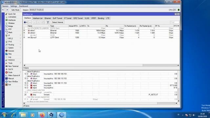
Task: Open Windows Explorer from the taskbar
Action: [23, 115]
